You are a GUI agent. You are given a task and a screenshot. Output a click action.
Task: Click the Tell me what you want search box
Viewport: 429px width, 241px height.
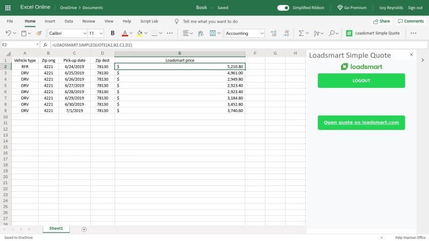[210, 21]
